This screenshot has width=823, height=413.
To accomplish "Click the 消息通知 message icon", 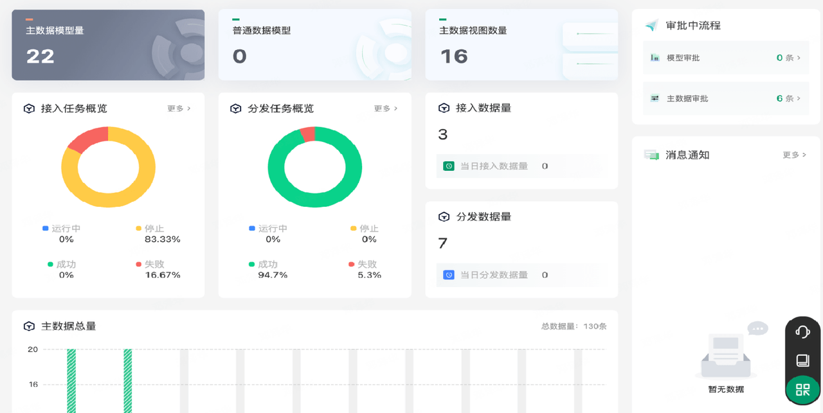I will 651,154.
